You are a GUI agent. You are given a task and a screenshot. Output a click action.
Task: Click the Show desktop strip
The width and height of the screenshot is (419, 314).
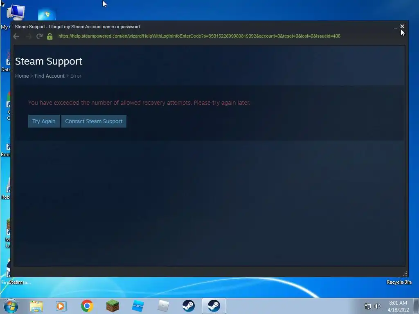tap(416, 306)
